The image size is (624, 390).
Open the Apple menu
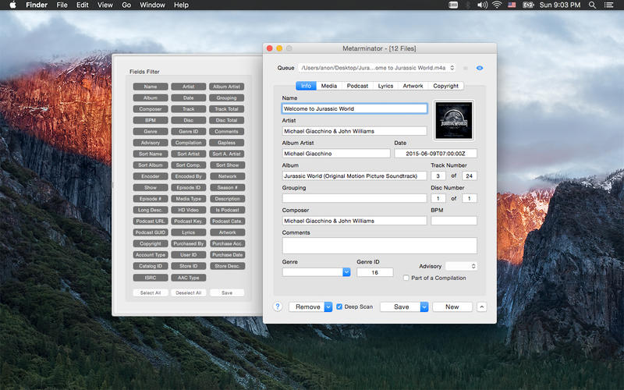click(x=12, y=5)
